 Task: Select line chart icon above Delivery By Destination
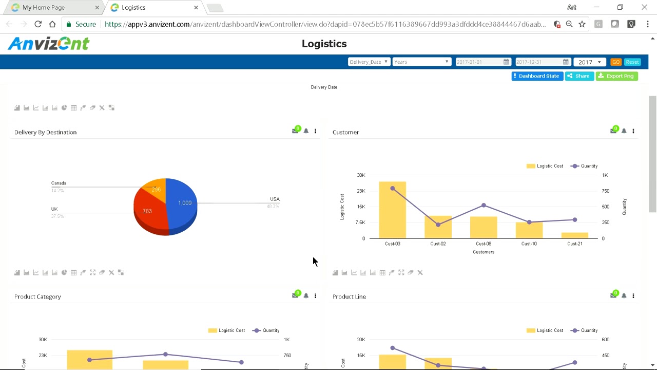(36, 108)
